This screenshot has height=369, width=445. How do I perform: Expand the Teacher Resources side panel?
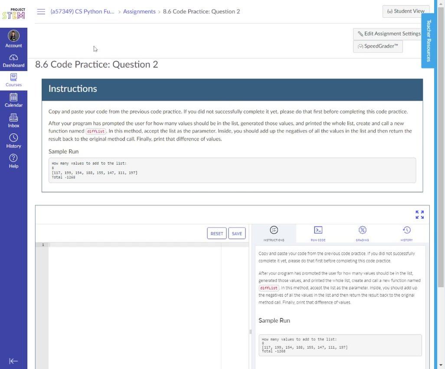[429, 40]
